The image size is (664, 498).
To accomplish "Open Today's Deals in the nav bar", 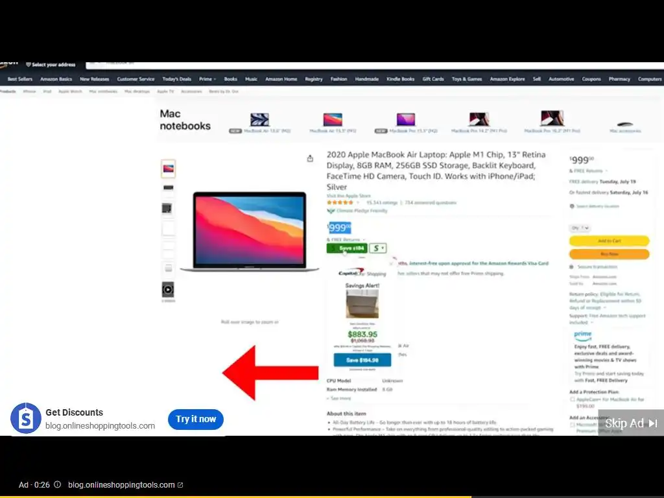I will 176,79.
